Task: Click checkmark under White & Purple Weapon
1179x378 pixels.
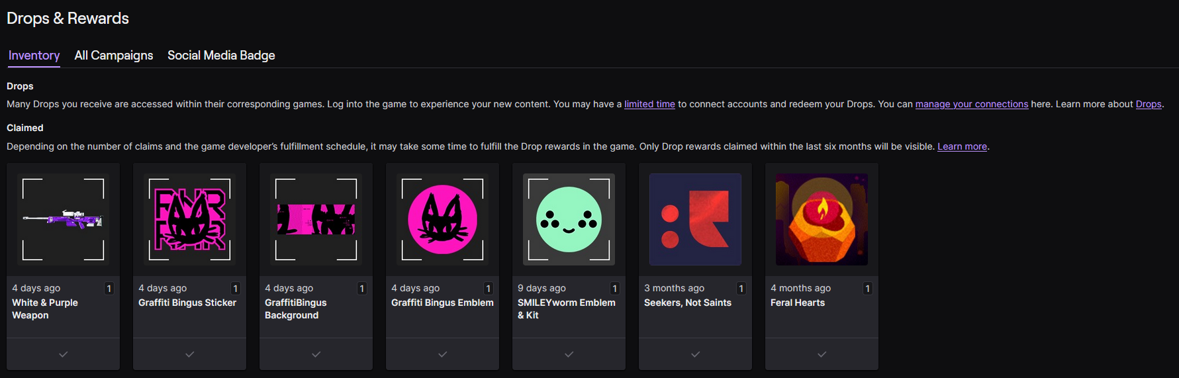Action: [63, 354]
